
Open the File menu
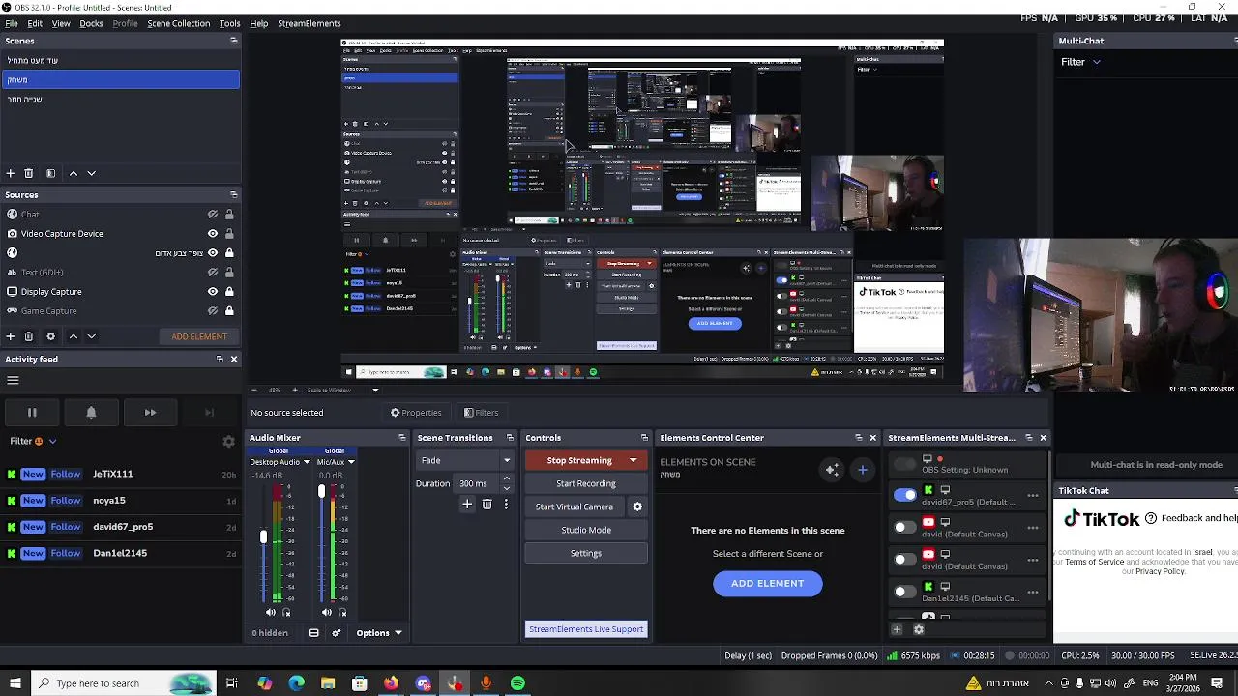pos(11,23)
